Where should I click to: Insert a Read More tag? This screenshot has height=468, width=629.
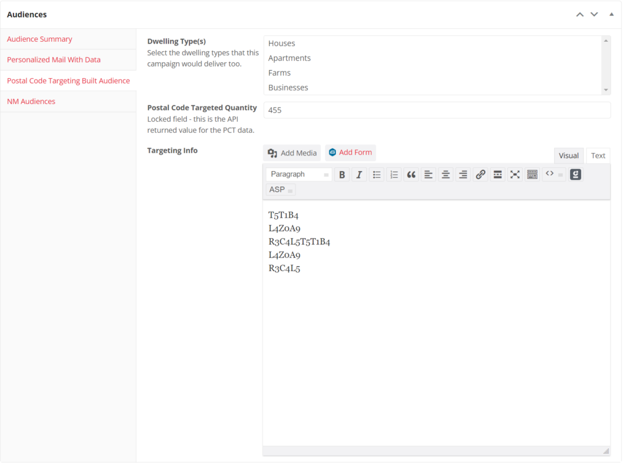click(x=498, y=175)
